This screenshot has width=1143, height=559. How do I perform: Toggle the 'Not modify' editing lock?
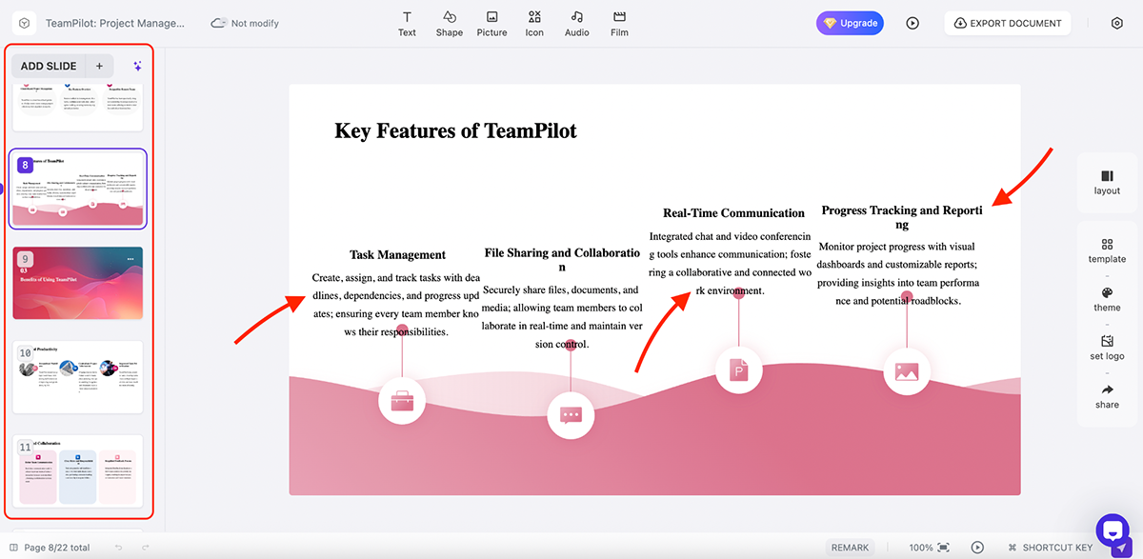[244, 23]
